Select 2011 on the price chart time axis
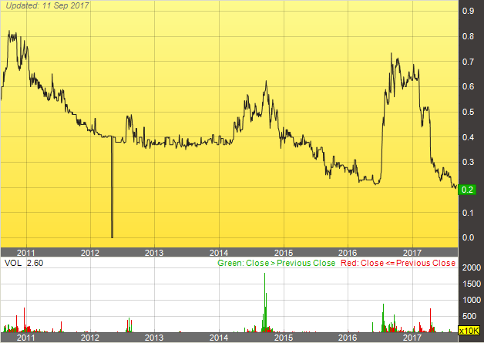This screenshot has width=484, height=343. [x=26, y=253]
